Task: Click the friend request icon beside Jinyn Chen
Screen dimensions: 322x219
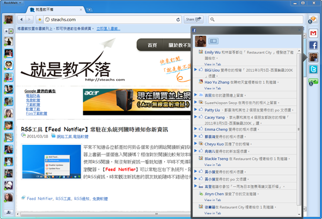Action: click(201, 194)
